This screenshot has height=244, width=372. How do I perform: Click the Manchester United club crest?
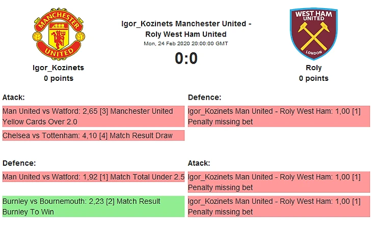point(59,33)
